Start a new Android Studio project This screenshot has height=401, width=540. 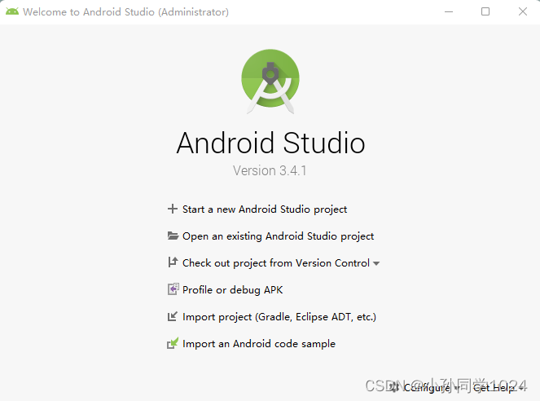point(265,209)
